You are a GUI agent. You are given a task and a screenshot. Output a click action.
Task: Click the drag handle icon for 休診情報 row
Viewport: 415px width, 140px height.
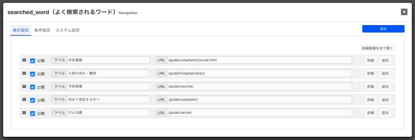tap(24, 60)
